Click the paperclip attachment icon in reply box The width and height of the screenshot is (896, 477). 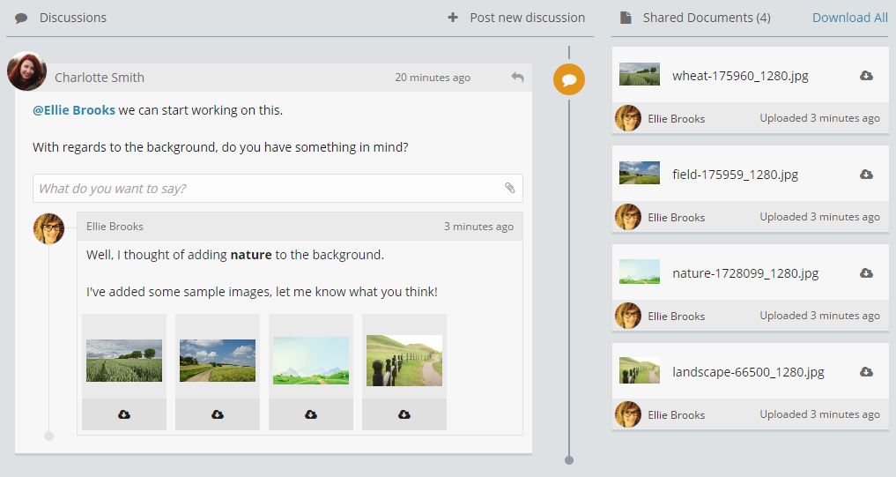coord(509,188)
